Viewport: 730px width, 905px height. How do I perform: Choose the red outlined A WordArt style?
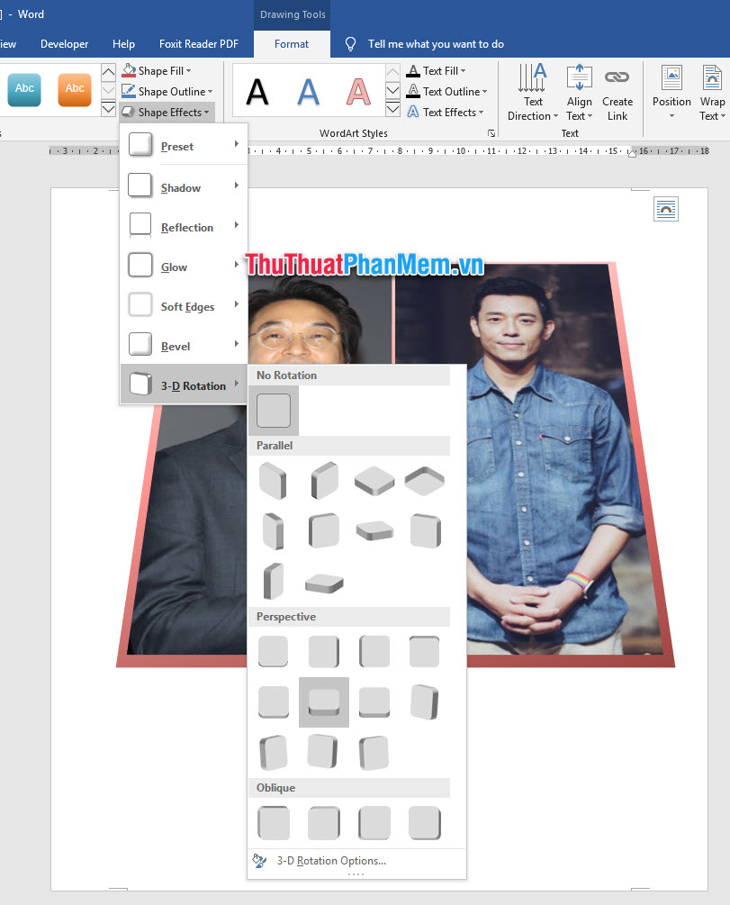coord(358,91)
